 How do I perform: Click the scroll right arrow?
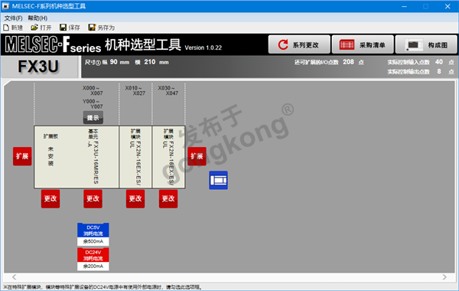pos(444,277)
